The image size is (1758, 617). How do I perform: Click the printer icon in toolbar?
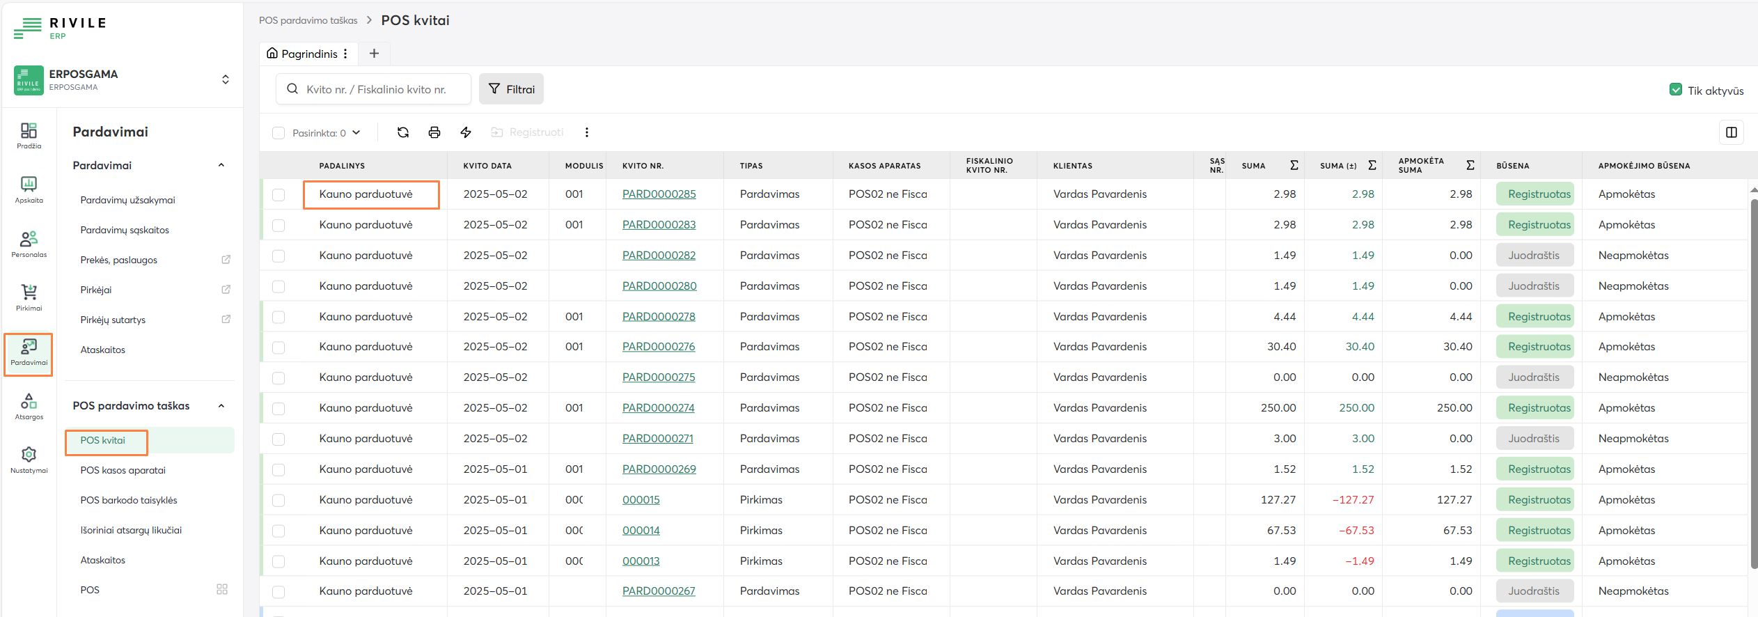point(434,132)
